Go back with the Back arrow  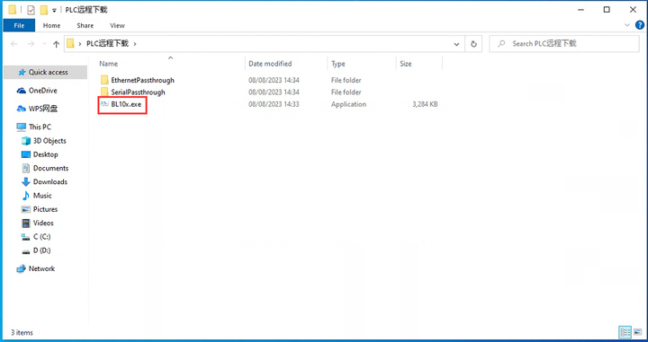(14, 44)
